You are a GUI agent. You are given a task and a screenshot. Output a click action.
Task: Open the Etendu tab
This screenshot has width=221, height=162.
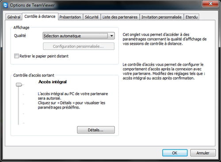tap(191, 17)
